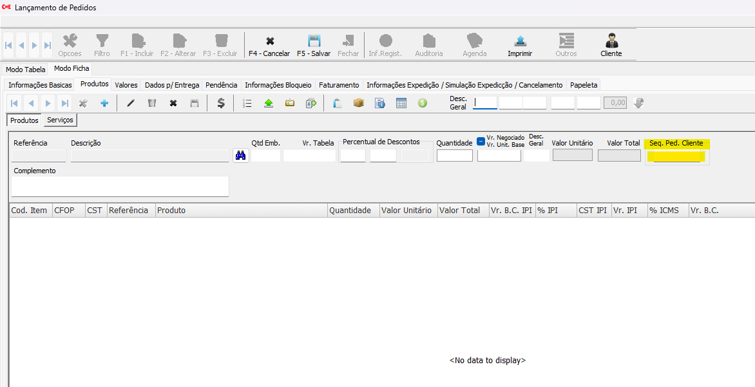Click the blue plus add product icon
755x387 pixels.
[104, 103]
